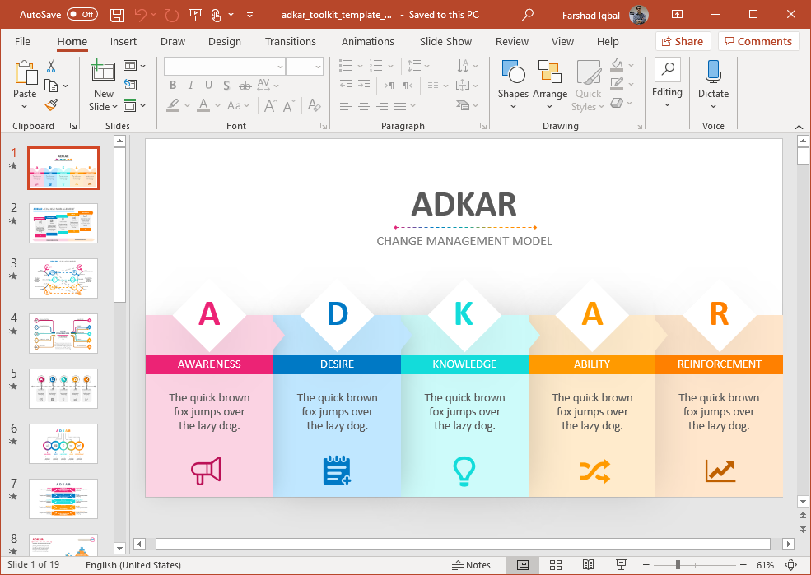Click the zoom slider handle

click(678, 565)
